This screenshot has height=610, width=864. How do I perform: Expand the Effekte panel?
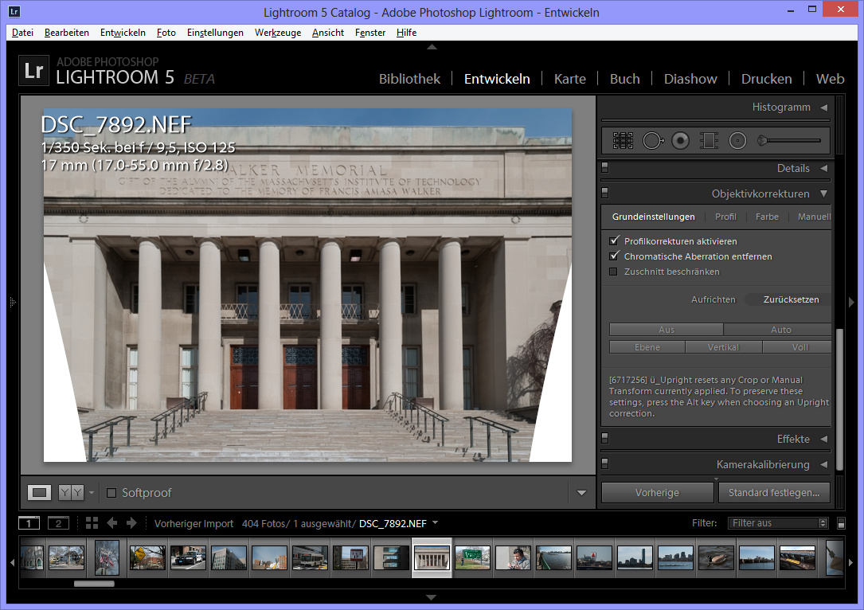pyautogui.click(x=823, y=439)
